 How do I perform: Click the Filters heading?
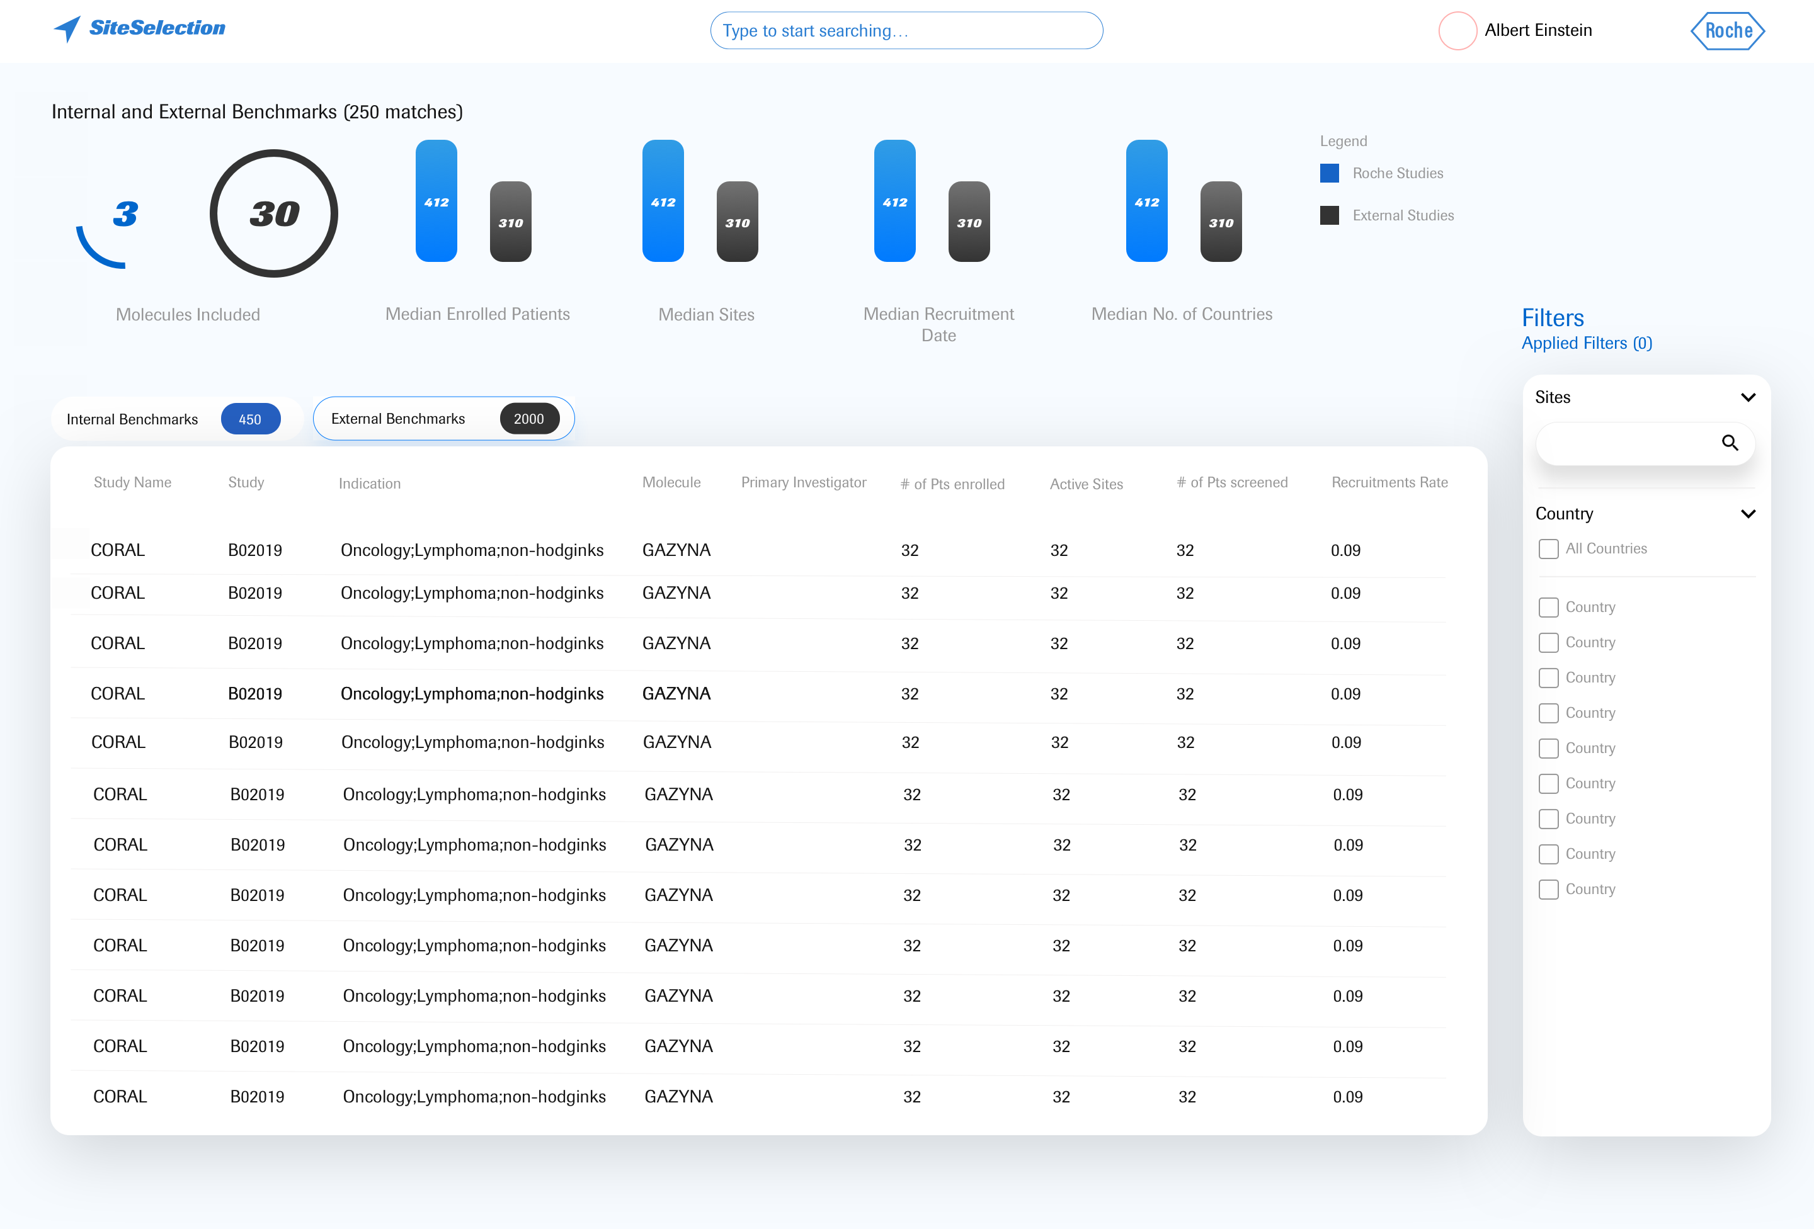coord(1553,317)
